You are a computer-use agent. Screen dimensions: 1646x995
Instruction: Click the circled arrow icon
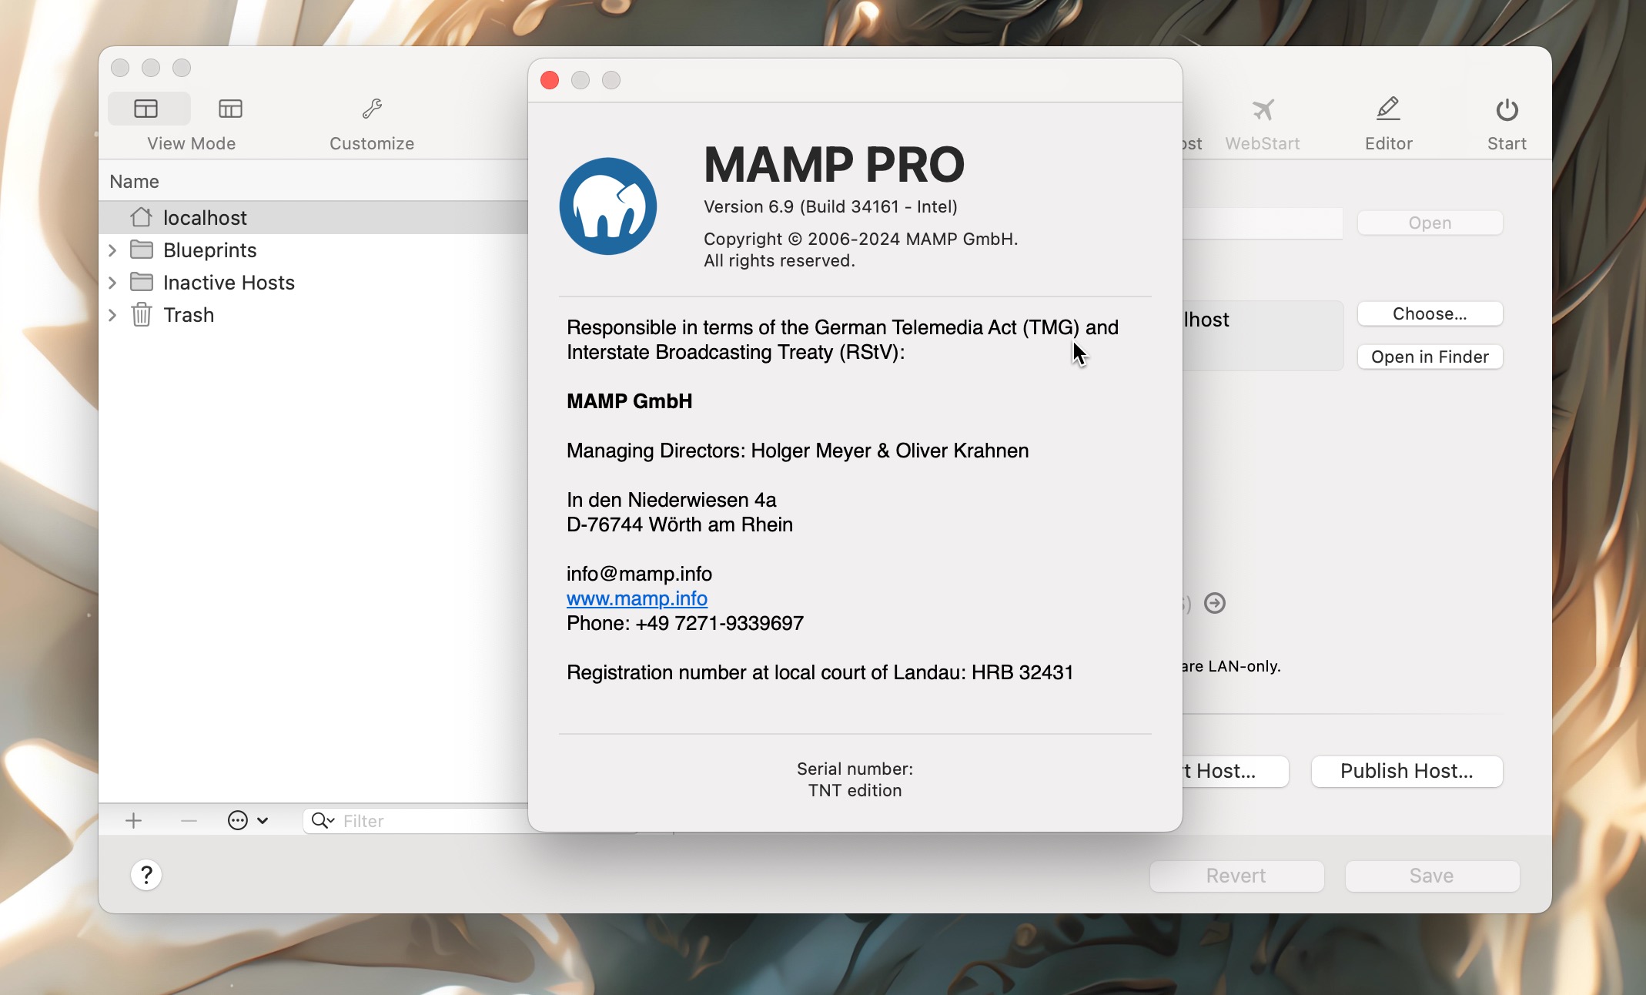pos(1215,603)
